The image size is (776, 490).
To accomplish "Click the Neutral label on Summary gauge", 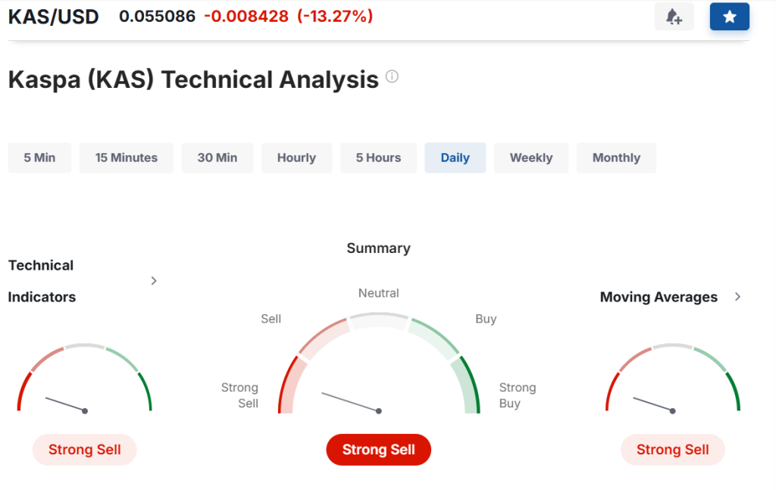I will point(379,293).
